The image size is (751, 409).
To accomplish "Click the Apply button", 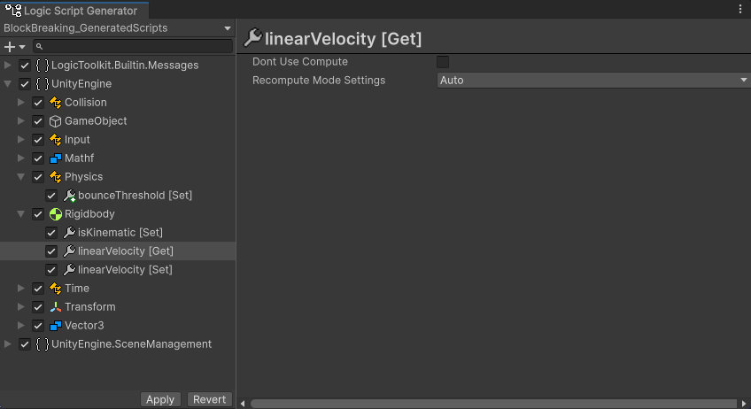I will point(160,399).
